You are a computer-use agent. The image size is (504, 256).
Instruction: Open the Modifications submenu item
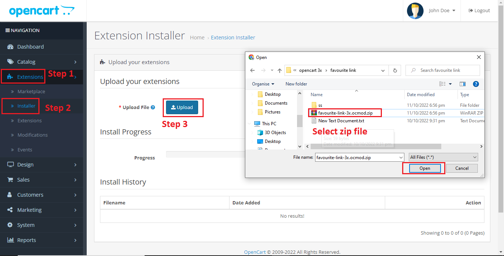pyautogui.click(x=32, y=135)
